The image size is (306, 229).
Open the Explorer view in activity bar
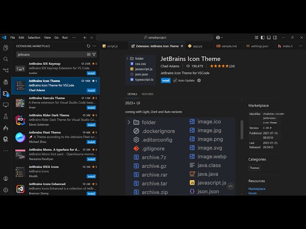click(6, 48)
